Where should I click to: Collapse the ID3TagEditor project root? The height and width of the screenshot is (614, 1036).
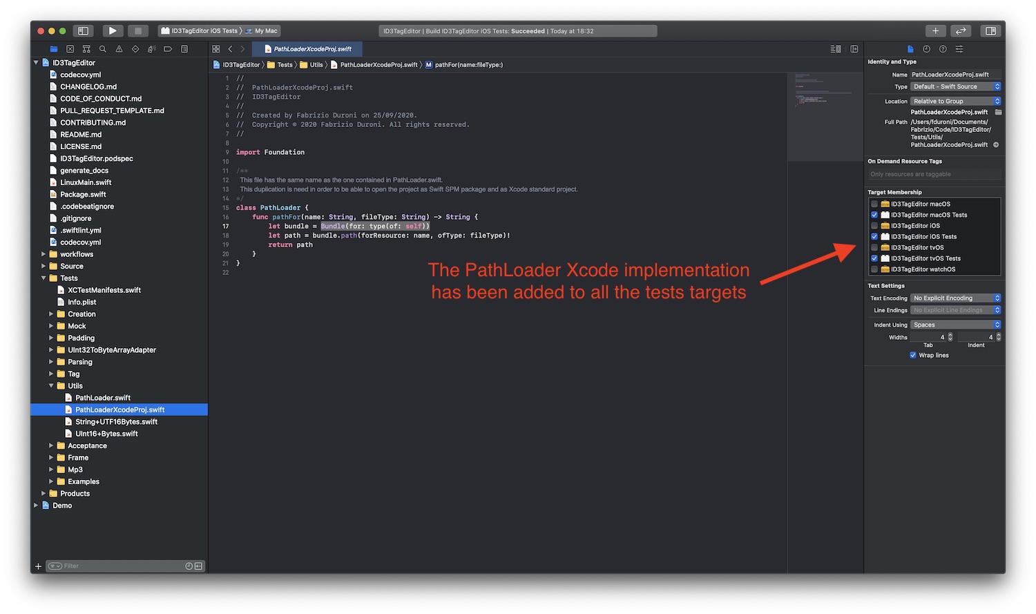pyautogui.click(x=36, y=63)
